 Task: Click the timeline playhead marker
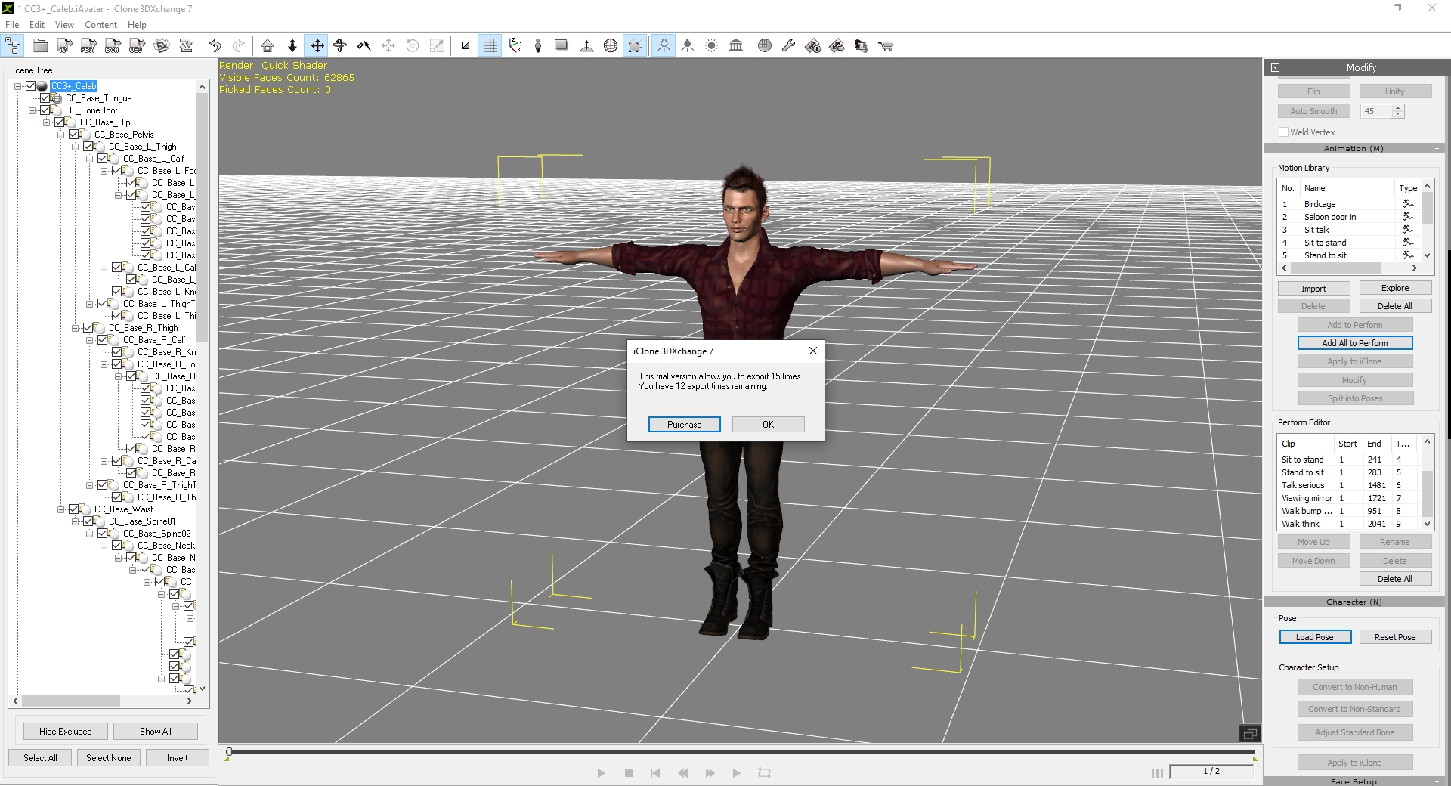click(229, 752)
